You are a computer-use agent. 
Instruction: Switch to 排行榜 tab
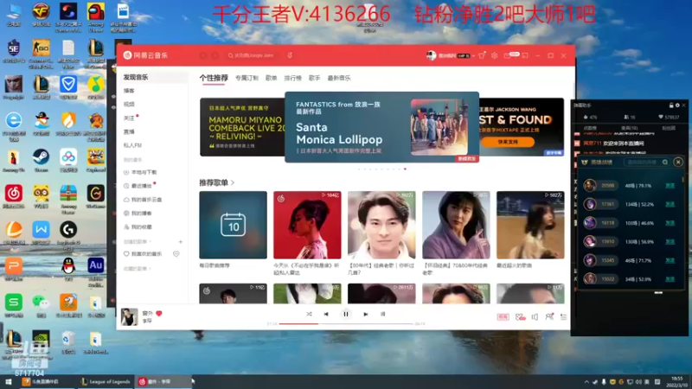pos(292,78)
